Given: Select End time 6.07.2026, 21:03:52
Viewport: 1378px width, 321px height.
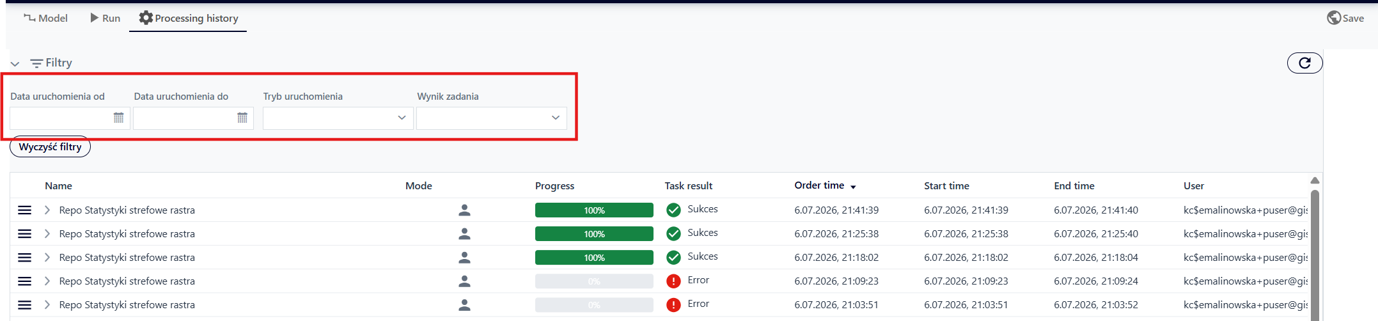Looking at the screenshot, I should click(x=1096, y=304).
